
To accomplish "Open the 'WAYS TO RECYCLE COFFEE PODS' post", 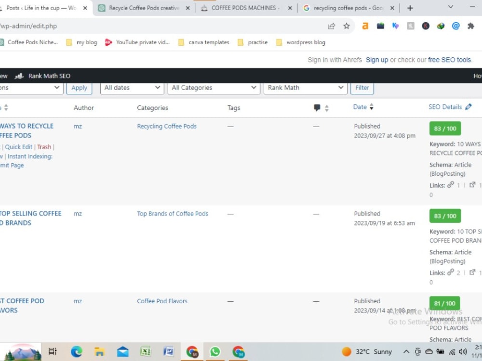I will click(27, 131).
